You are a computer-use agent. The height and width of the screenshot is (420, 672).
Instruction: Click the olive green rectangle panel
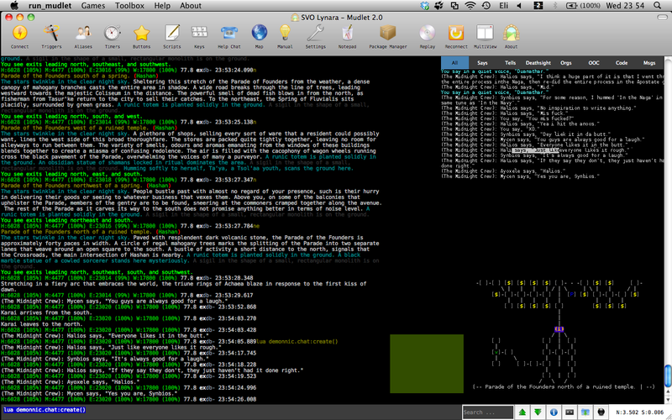[427, 364]
